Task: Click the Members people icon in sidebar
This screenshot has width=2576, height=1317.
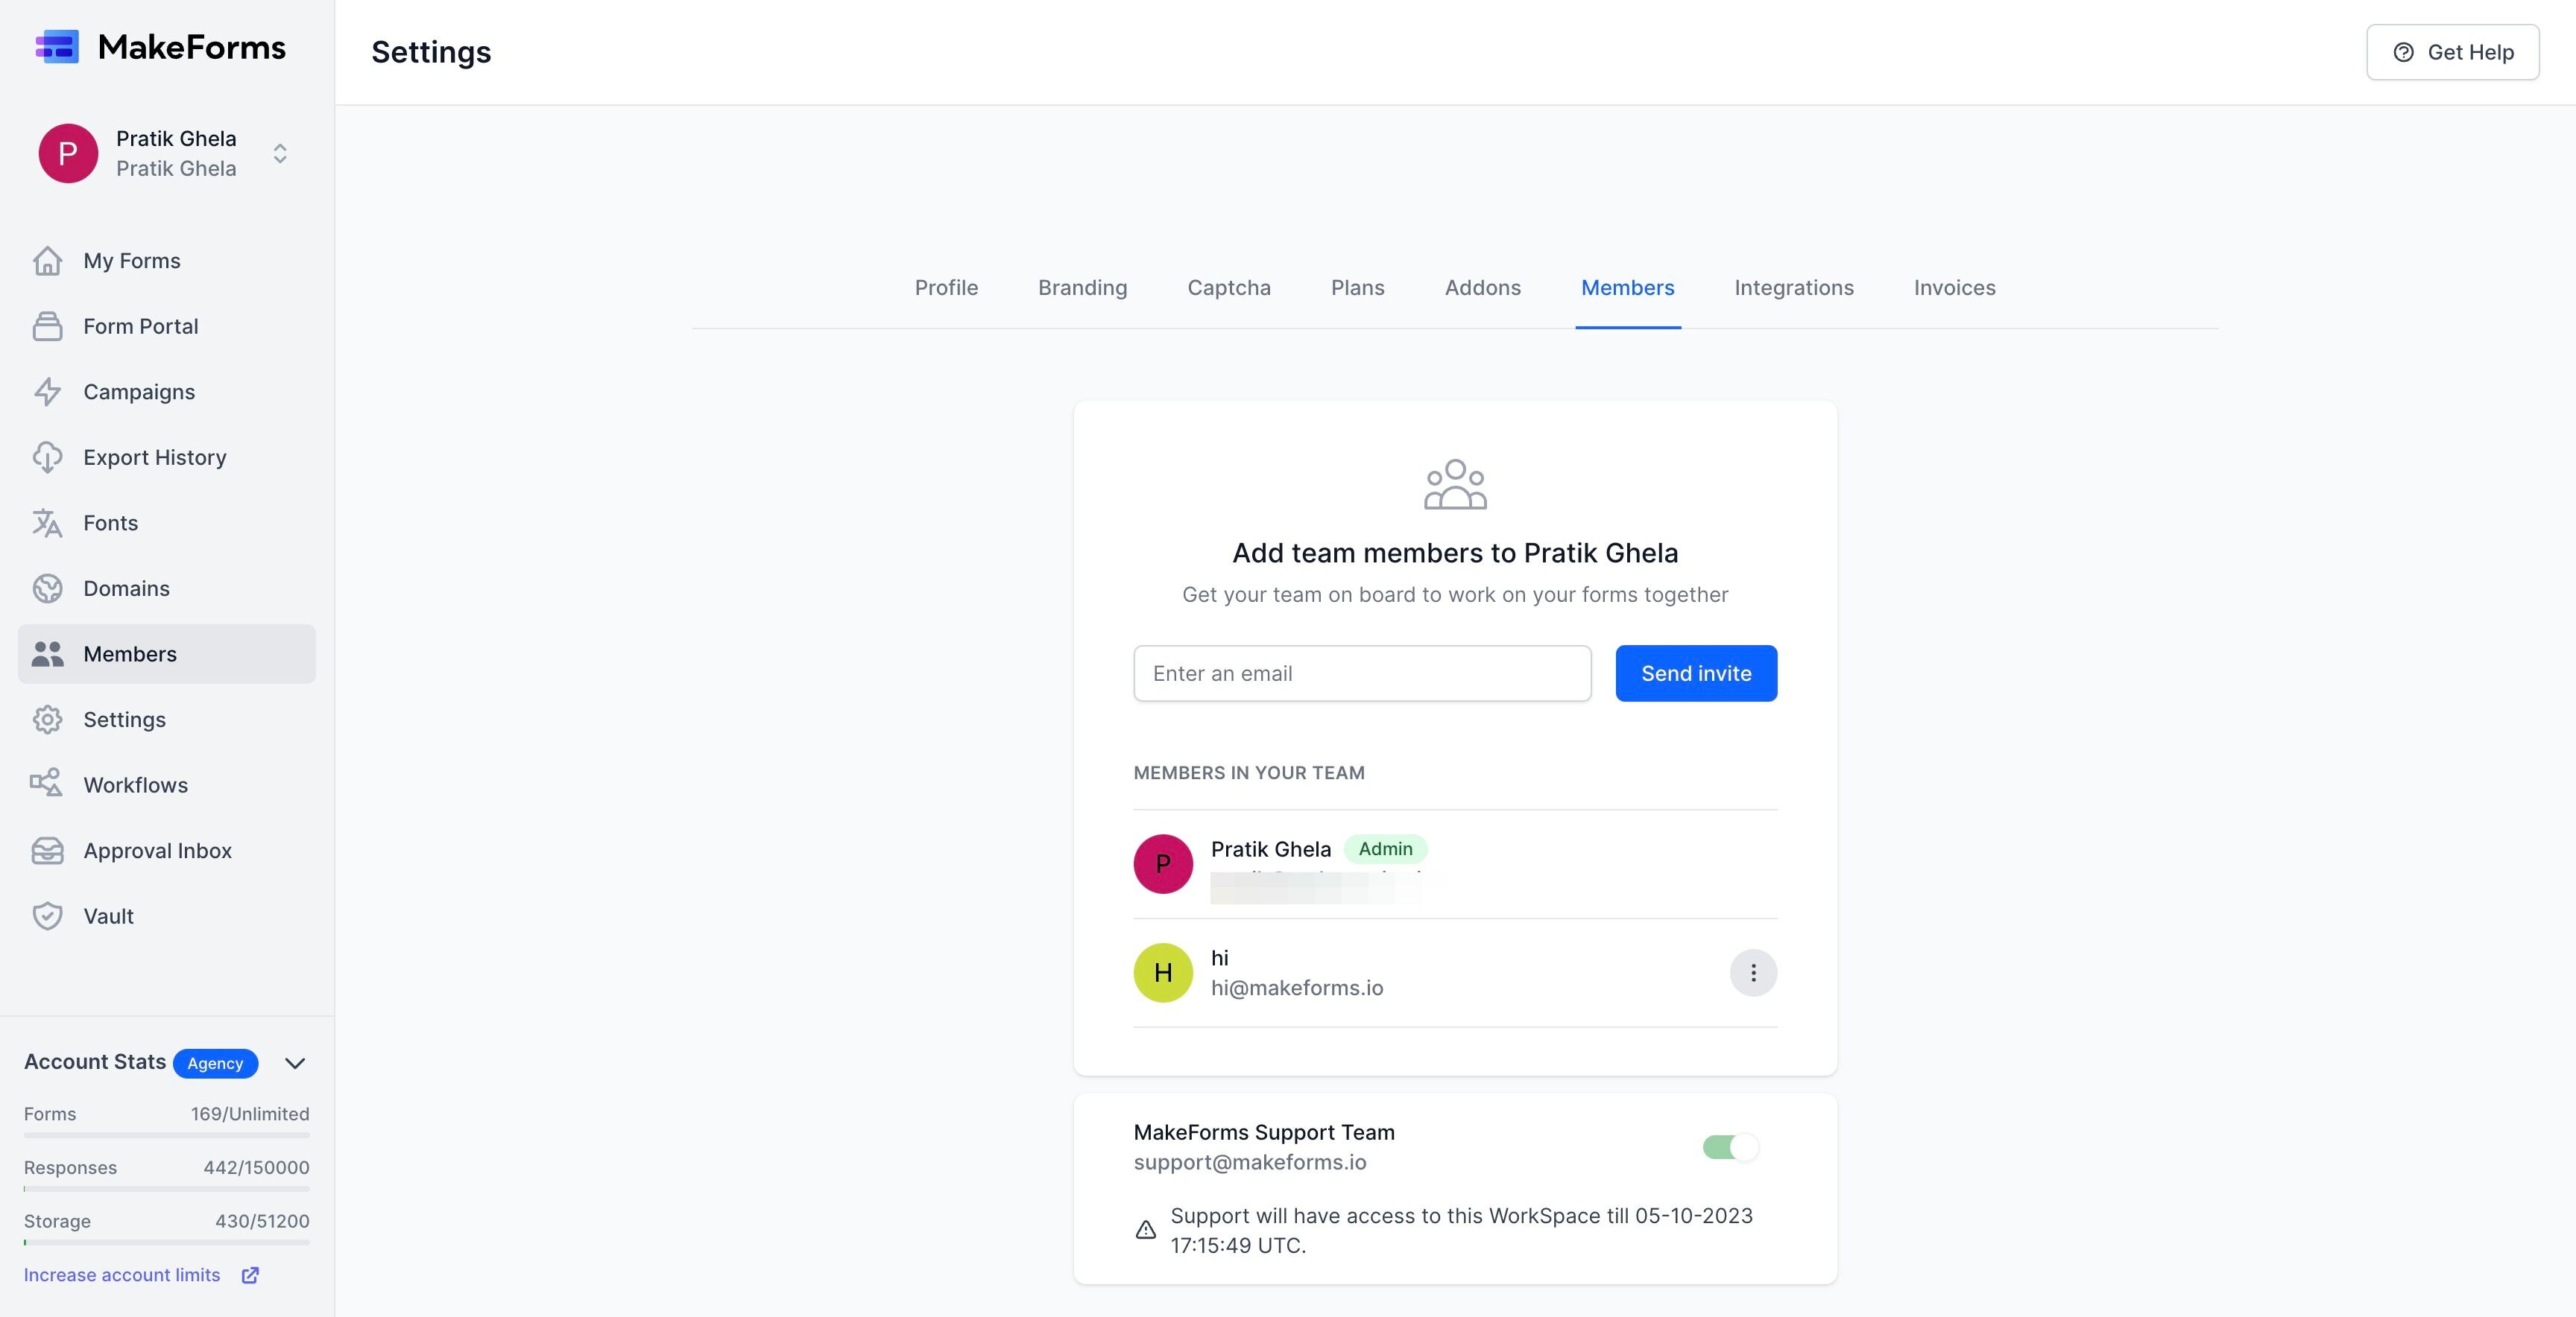Action: point(47,655)
